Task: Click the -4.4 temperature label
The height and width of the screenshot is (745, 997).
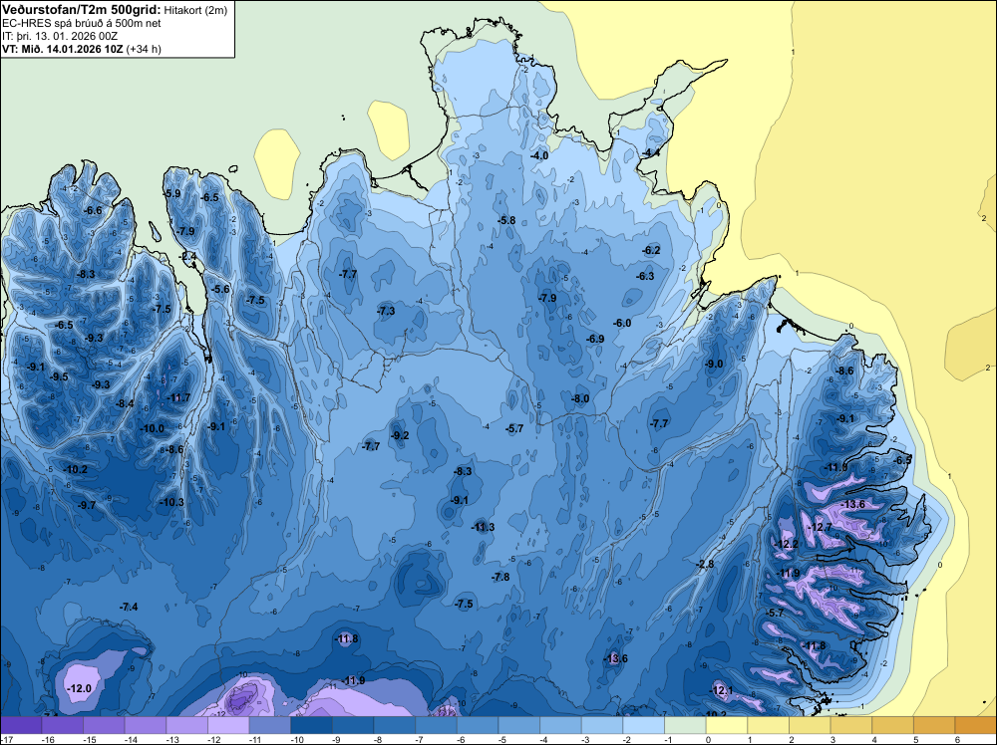Action: pos(650,152)
